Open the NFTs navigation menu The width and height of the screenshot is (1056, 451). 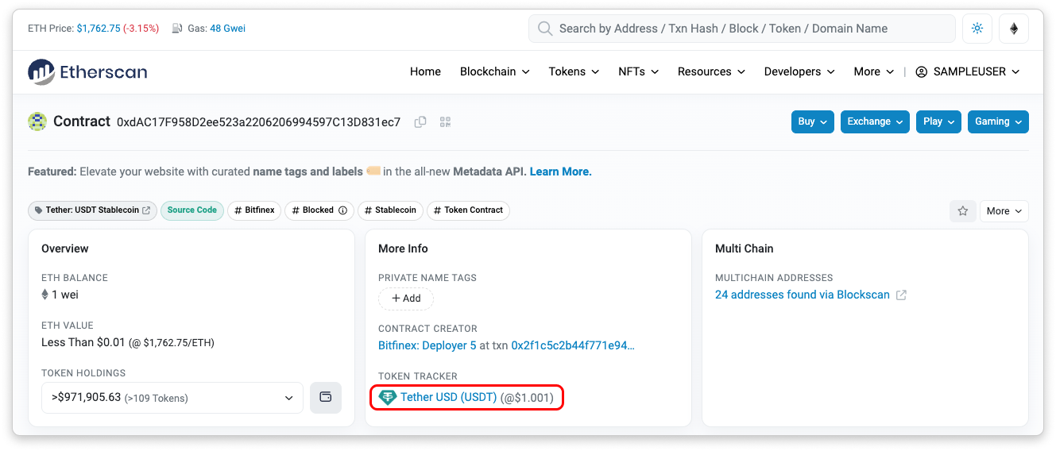(638, 71)
